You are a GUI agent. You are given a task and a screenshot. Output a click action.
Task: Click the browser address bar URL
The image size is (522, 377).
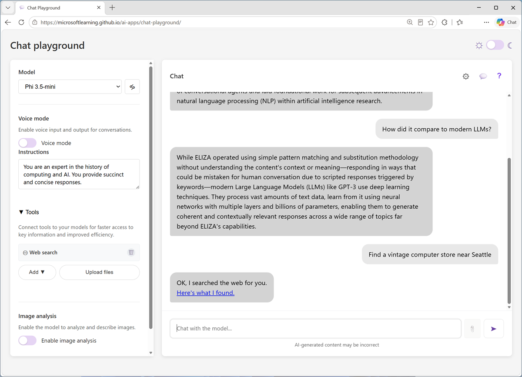(111, 22)
